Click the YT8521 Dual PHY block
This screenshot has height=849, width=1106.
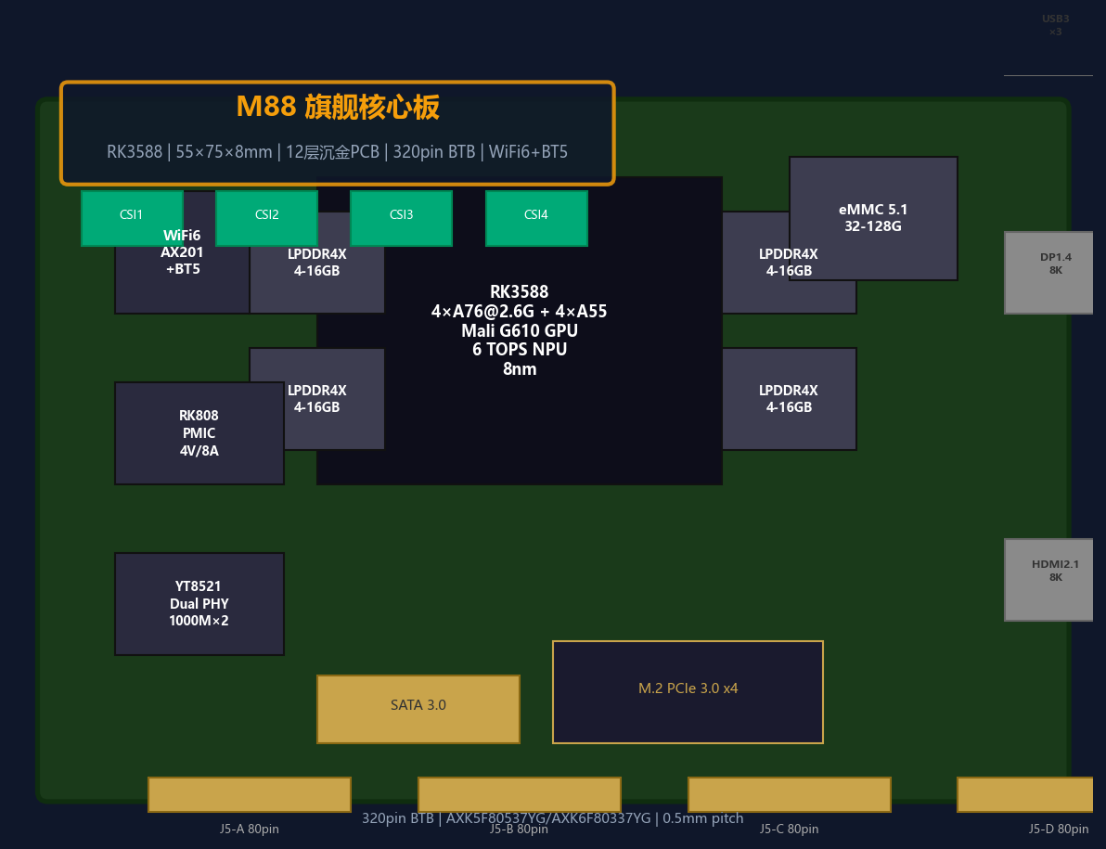[x=199, y=604]
